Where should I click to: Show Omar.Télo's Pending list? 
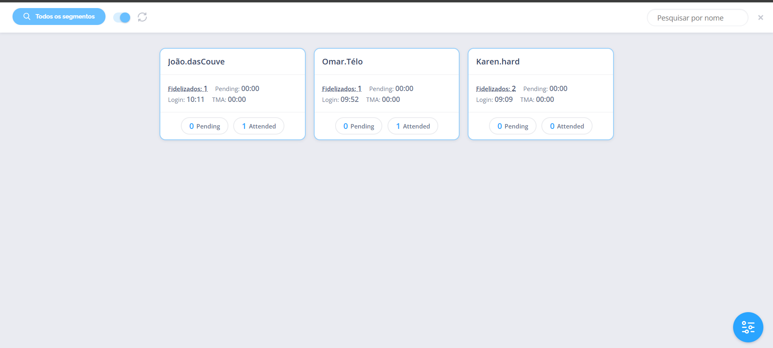click(359, 126)
